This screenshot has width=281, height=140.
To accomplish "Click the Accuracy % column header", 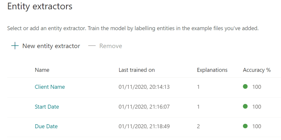I will (257, 70).
